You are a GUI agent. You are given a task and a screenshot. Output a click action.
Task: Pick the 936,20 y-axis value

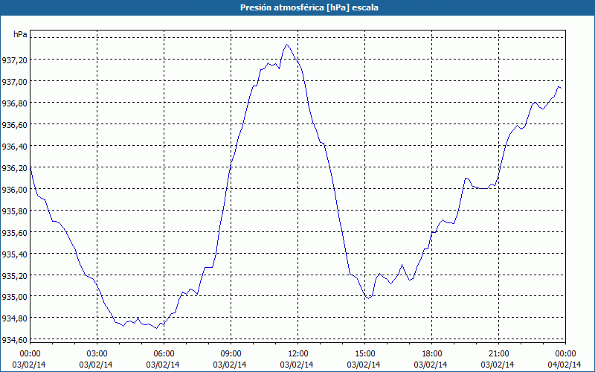[14, 168]
